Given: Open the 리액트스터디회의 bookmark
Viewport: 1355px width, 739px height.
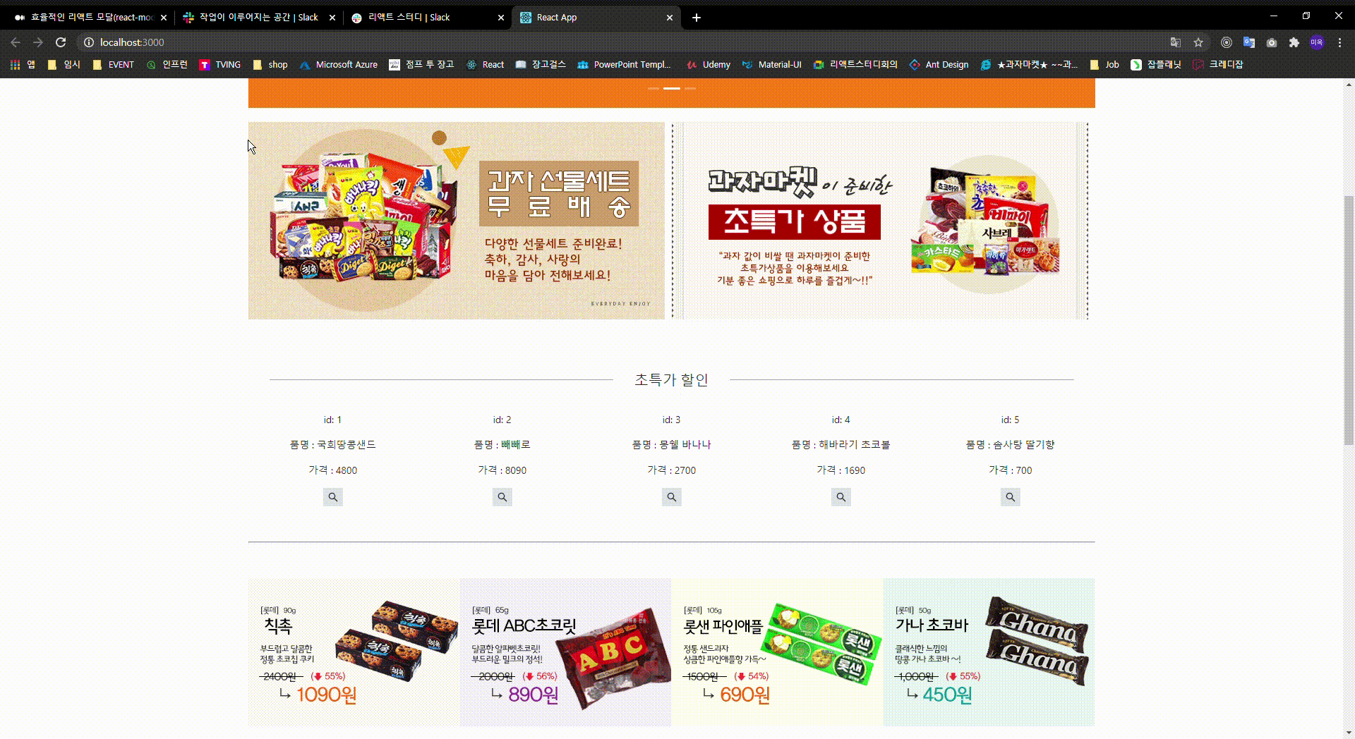Looking at the screenshot, I should (x=855, y=64).
